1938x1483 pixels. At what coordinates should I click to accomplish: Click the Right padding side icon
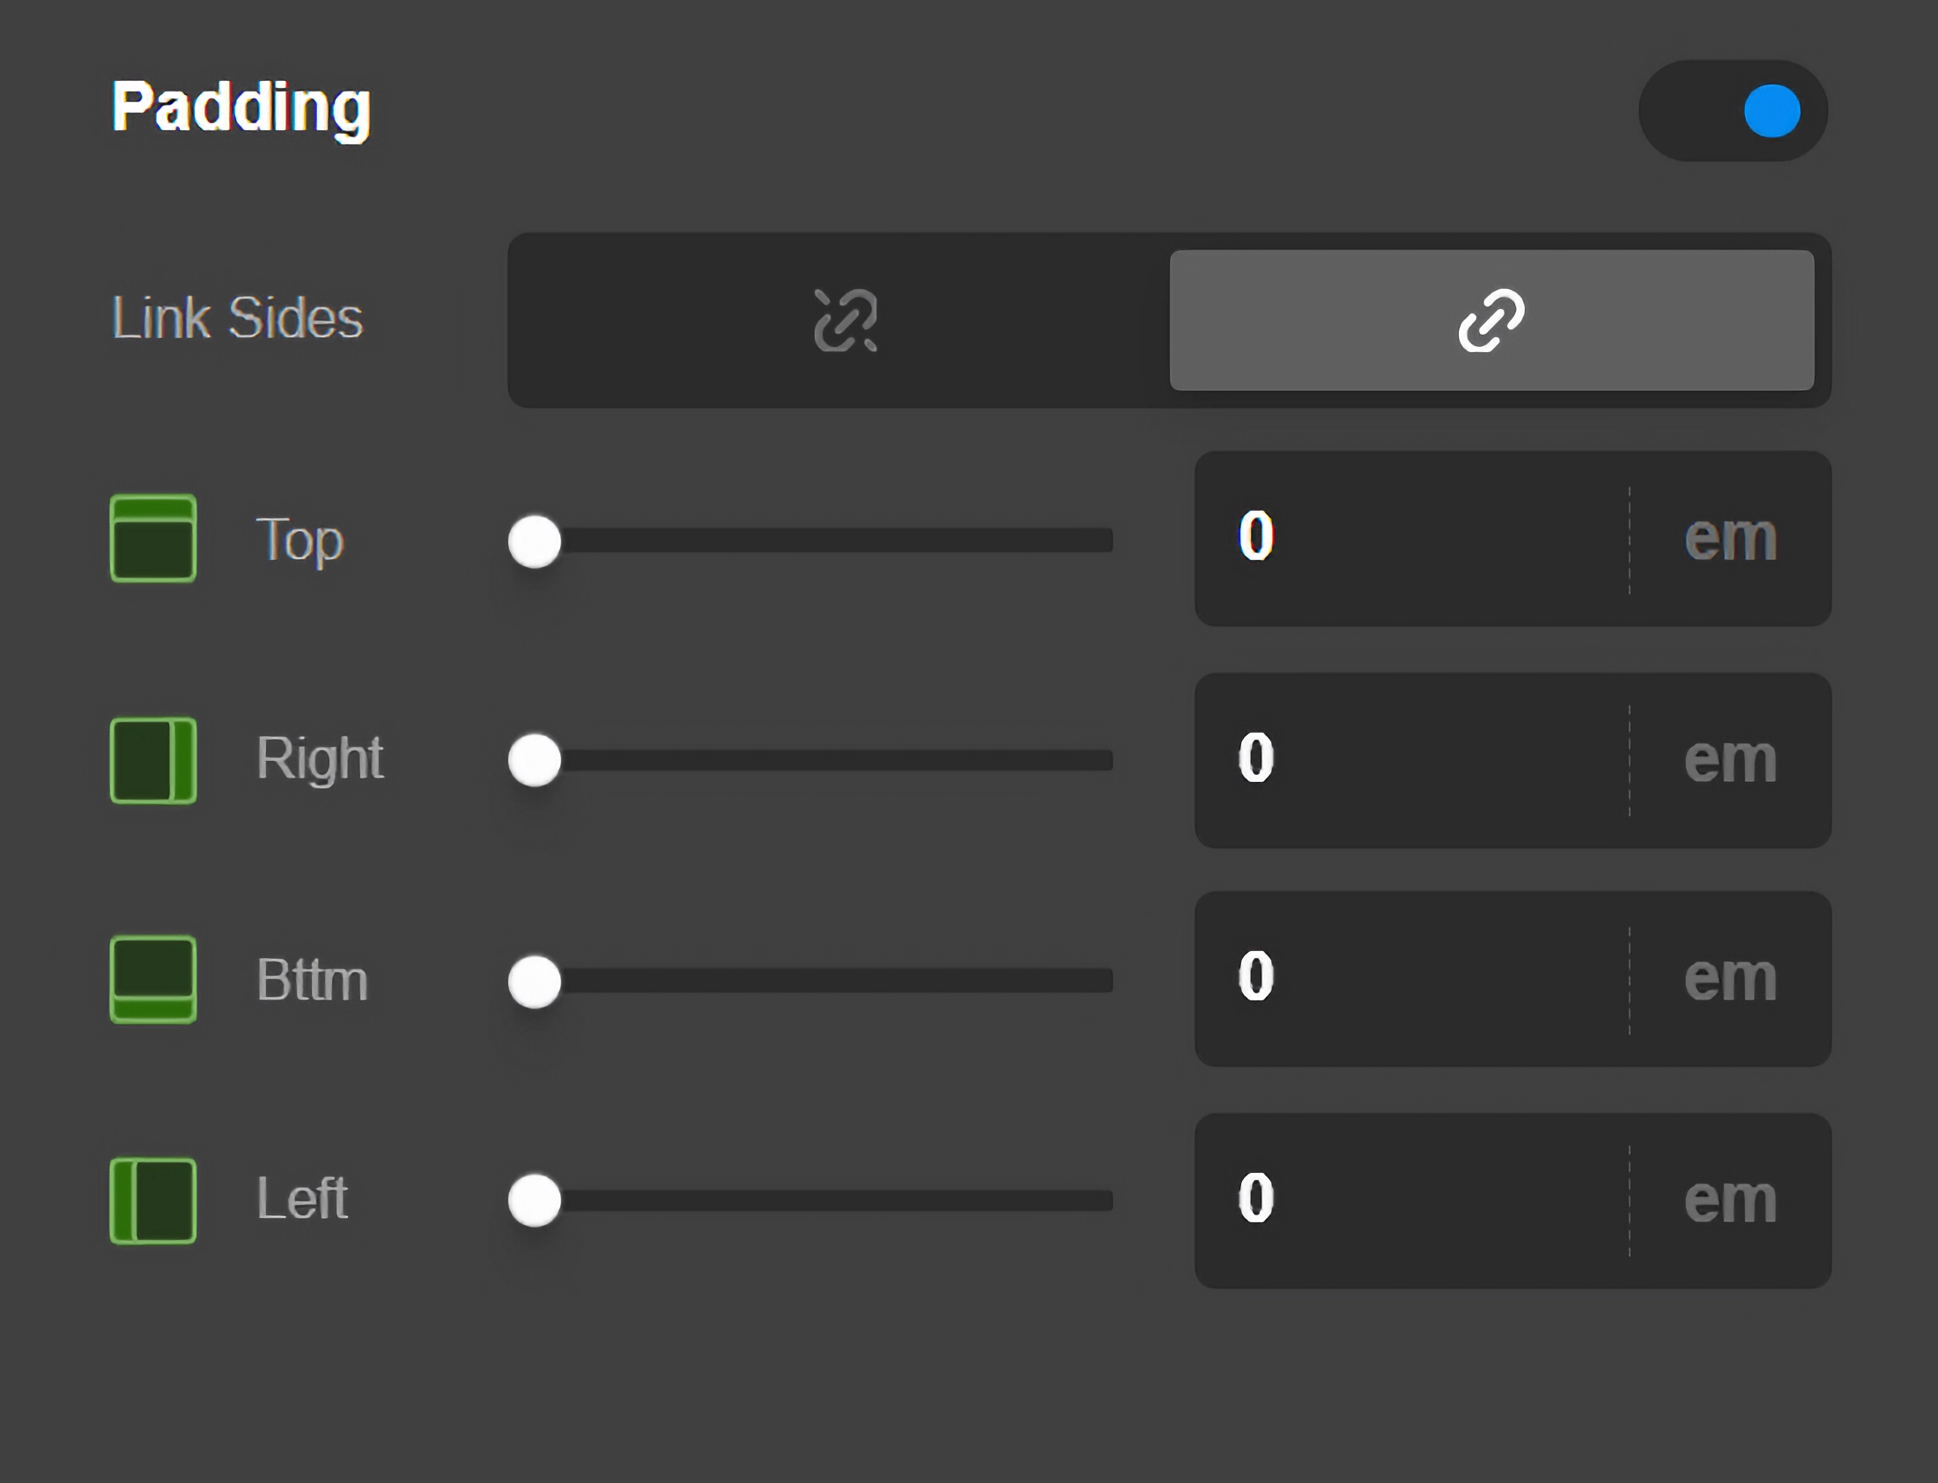click(152, 760)
